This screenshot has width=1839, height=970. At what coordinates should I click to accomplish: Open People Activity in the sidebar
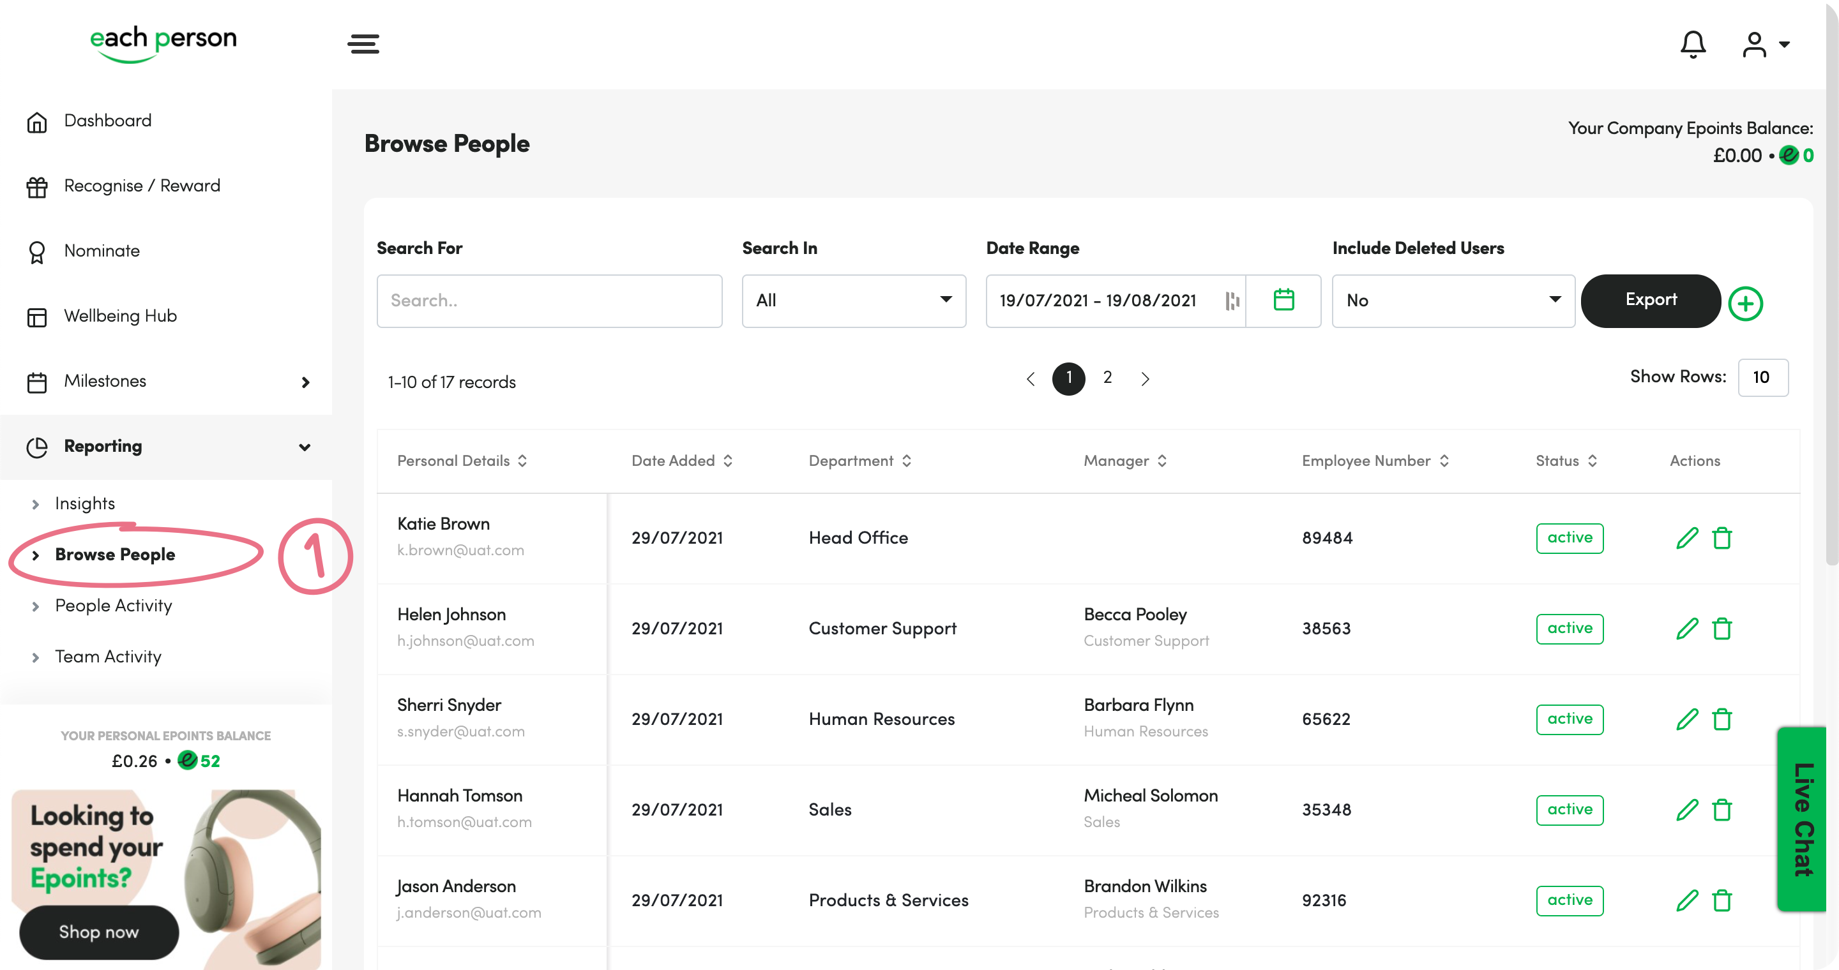[x=114, y=606]
